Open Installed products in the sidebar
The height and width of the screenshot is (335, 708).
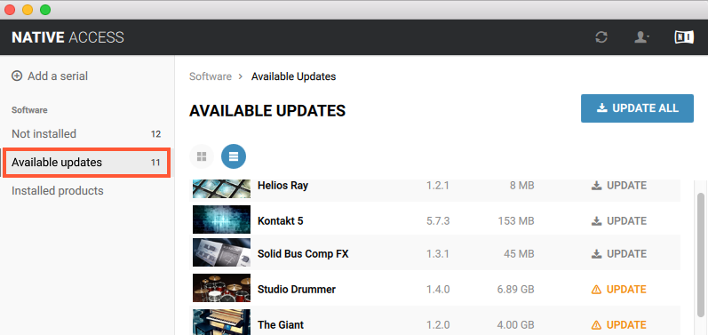(86, 191)
